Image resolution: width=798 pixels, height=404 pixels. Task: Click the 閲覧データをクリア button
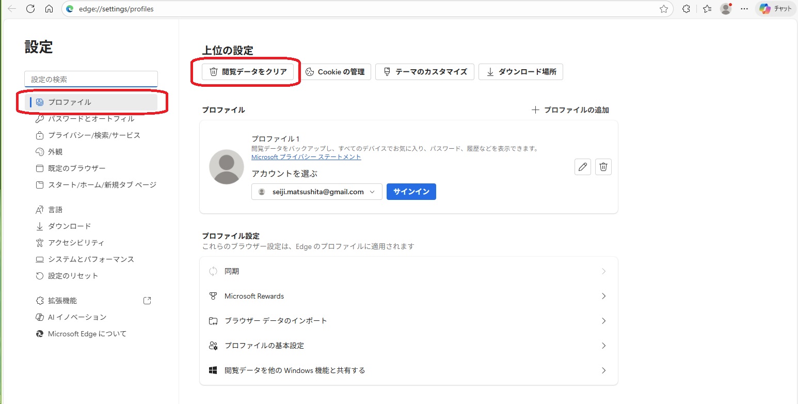point(248,72)
